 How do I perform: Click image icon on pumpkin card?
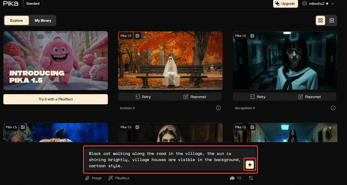coord(23,127)
